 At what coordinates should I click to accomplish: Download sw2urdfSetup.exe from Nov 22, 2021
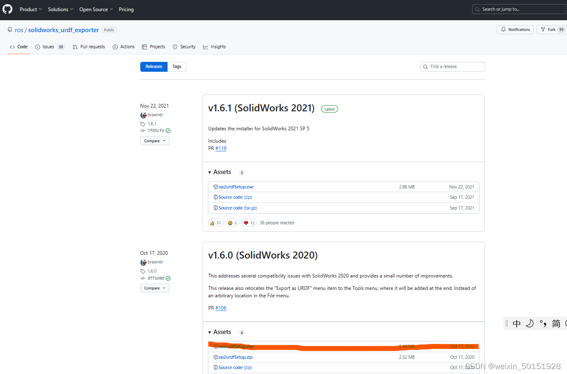point(236,187)
